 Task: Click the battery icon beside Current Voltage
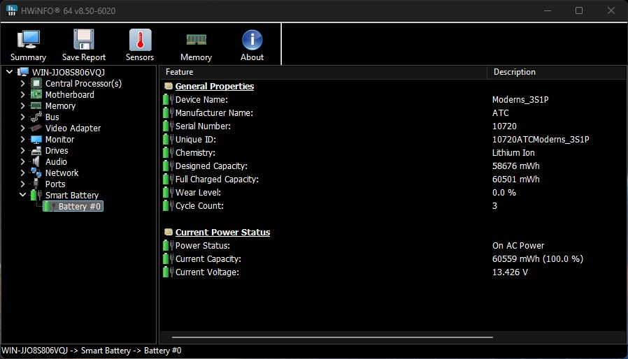point(169,272)
